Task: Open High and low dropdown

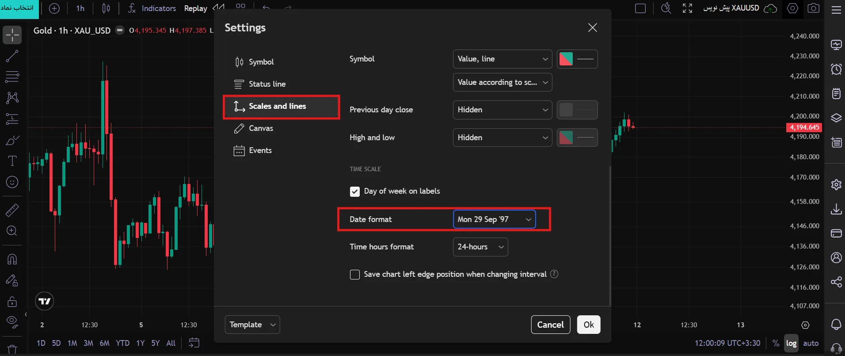Action: 502,138
